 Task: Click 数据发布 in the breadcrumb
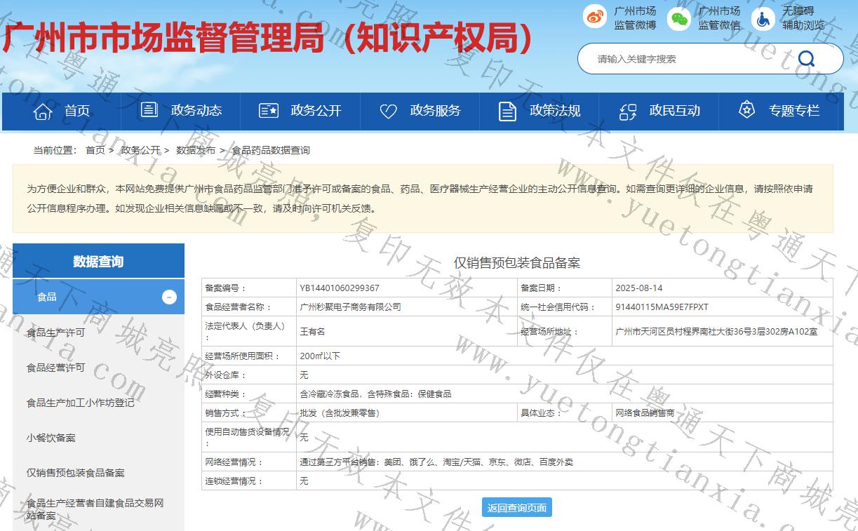pos(196,150)
